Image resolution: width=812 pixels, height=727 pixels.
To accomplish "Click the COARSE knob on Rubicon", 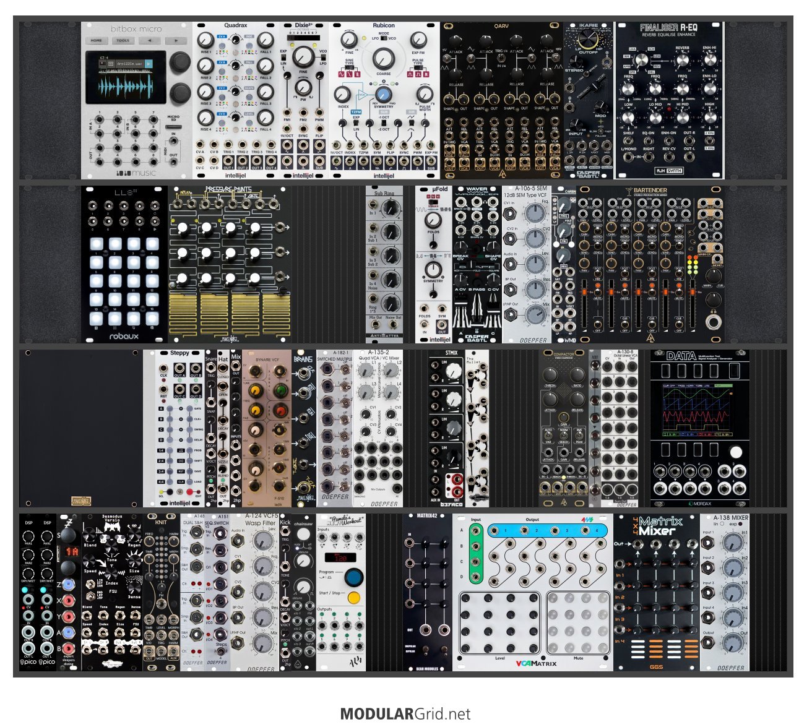I will point(384,59).
